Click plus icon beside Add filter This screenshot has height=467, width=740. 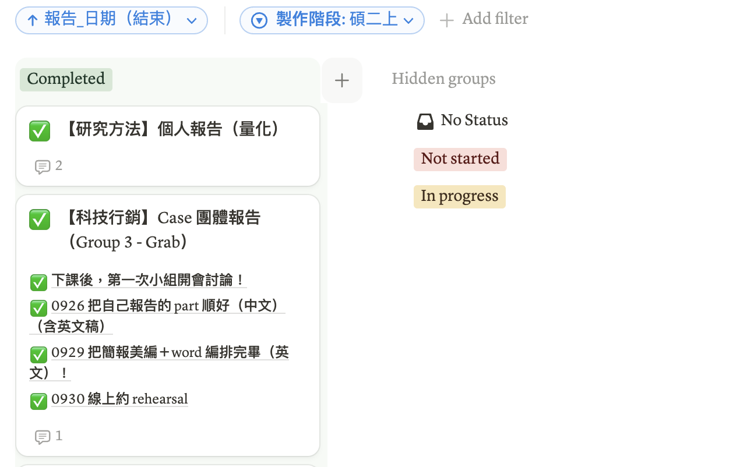click(446, 21)
